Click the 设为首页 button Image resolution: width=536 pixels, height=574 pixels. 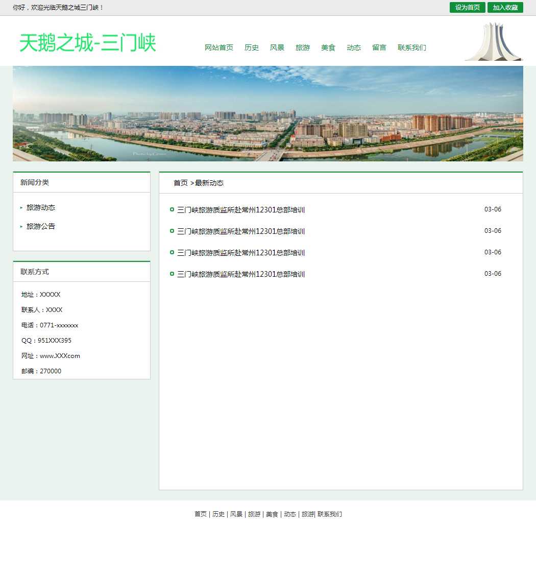pyautogui.click(x=467, y=8)
